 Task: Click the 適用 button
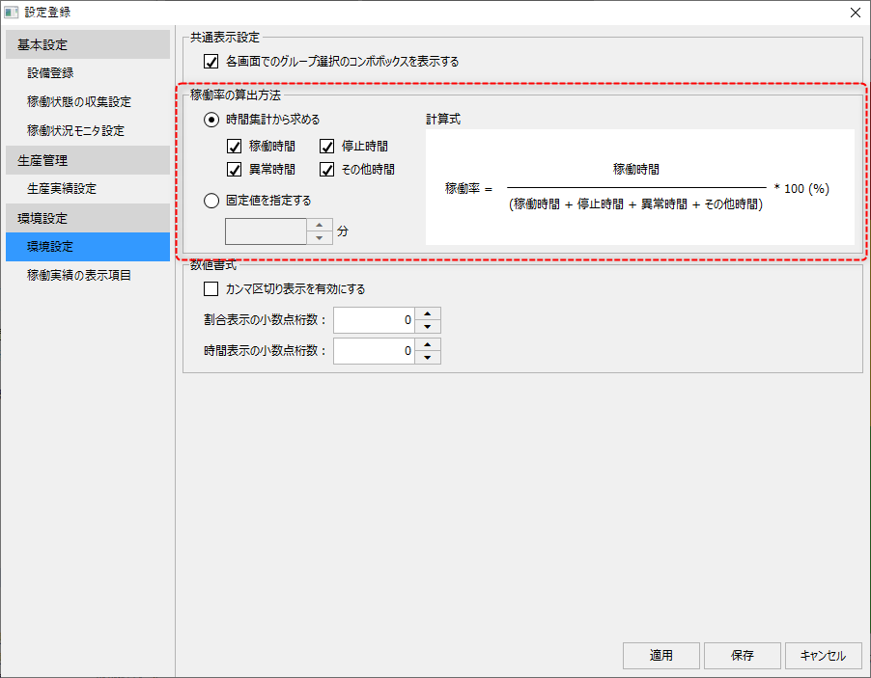click(x=660, y=655)
